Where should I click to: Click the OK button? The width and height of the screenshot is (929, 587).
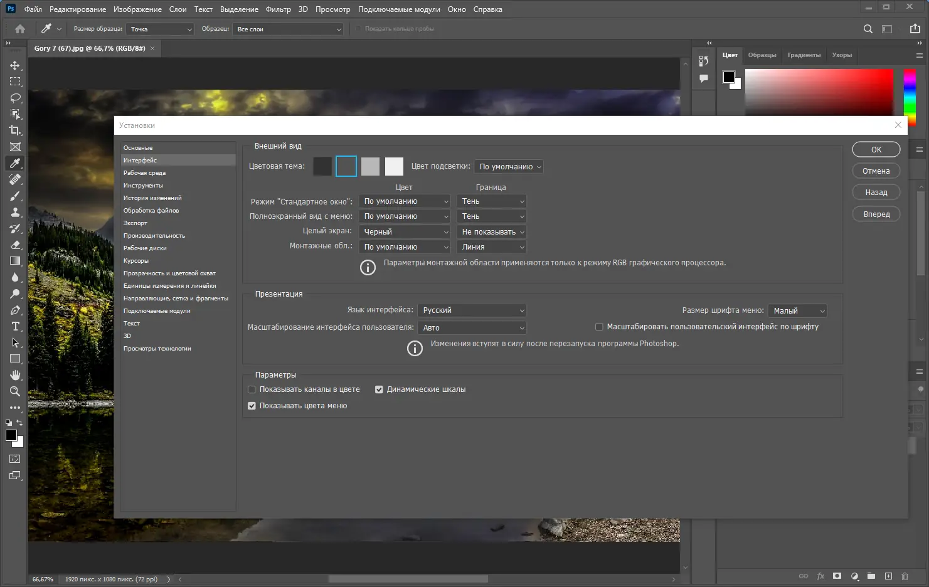point(876,149)
